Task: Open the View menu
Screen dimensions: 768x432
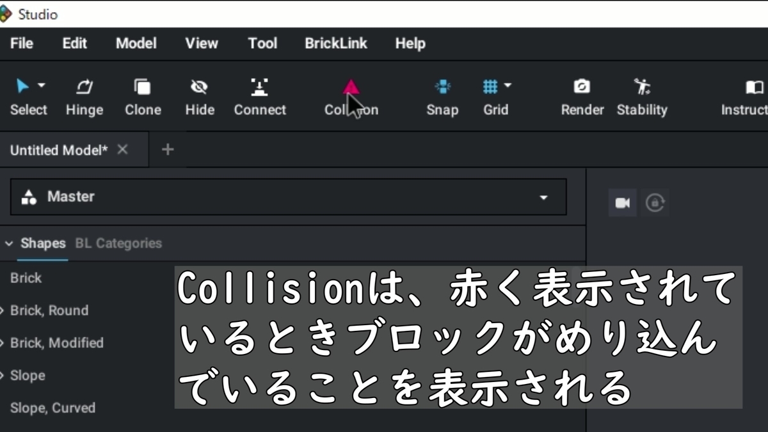Action: pos(202,44)
